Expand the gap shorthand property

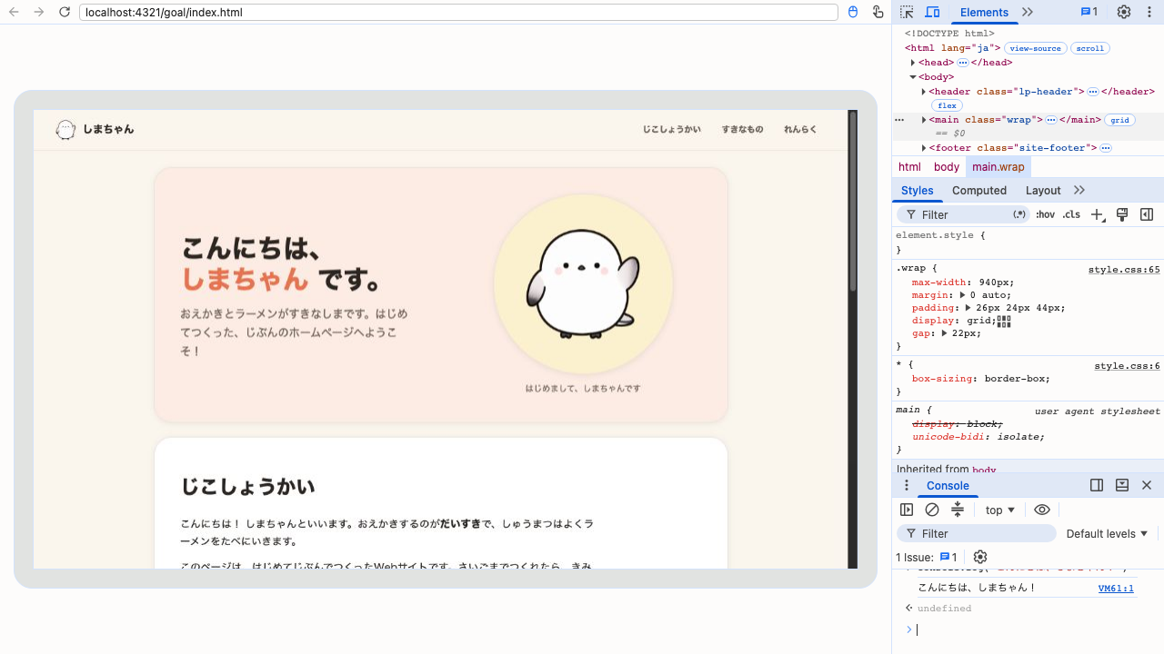(x=947, y=333)
